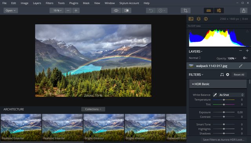Open the Edit menu
This screenshot has height=143, width=251.
point(14,3)
